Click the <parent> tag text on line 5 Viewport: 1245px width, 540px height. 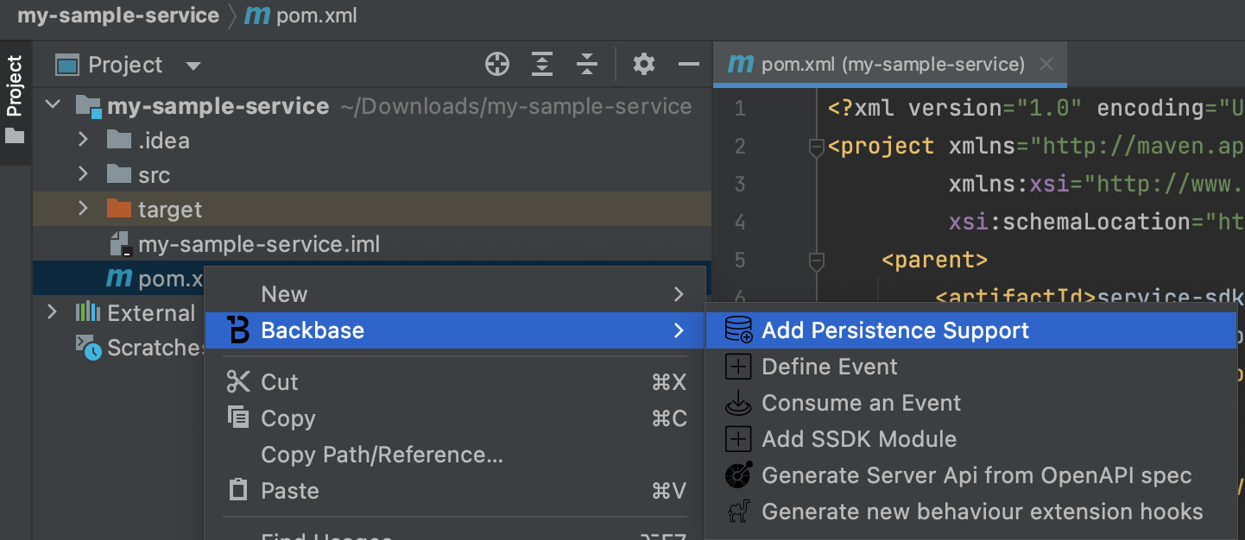click(935, 260)
